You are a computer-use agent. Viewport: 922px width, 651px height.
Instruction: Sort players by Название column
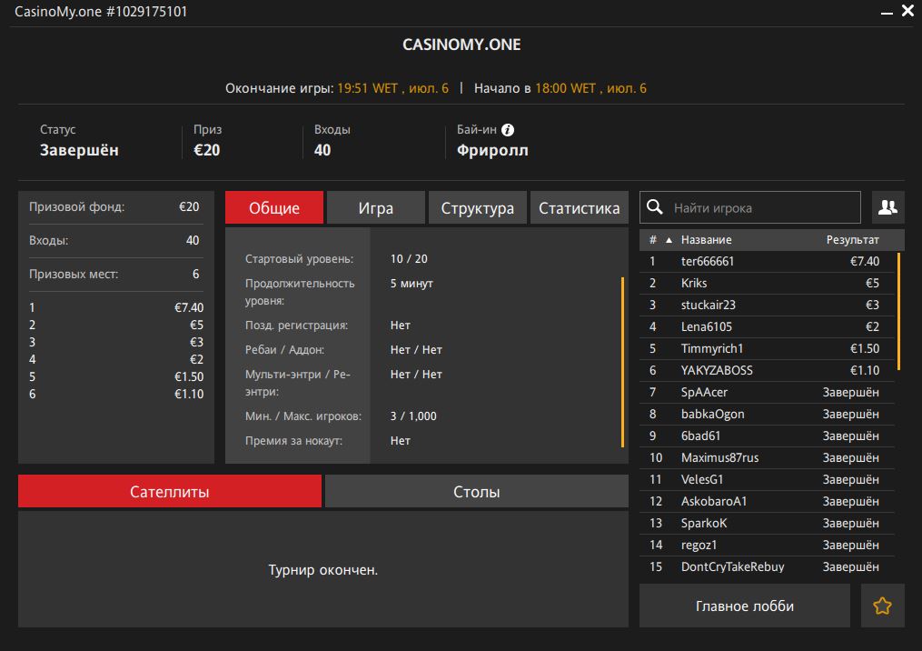pyautogui.click(x=706, y=240)
